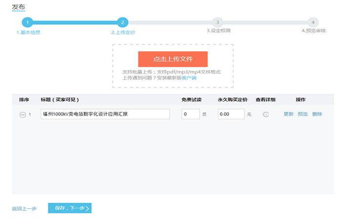
Task: Click the step 4 circle in progress bar
Action: click(x=313, y=22)
